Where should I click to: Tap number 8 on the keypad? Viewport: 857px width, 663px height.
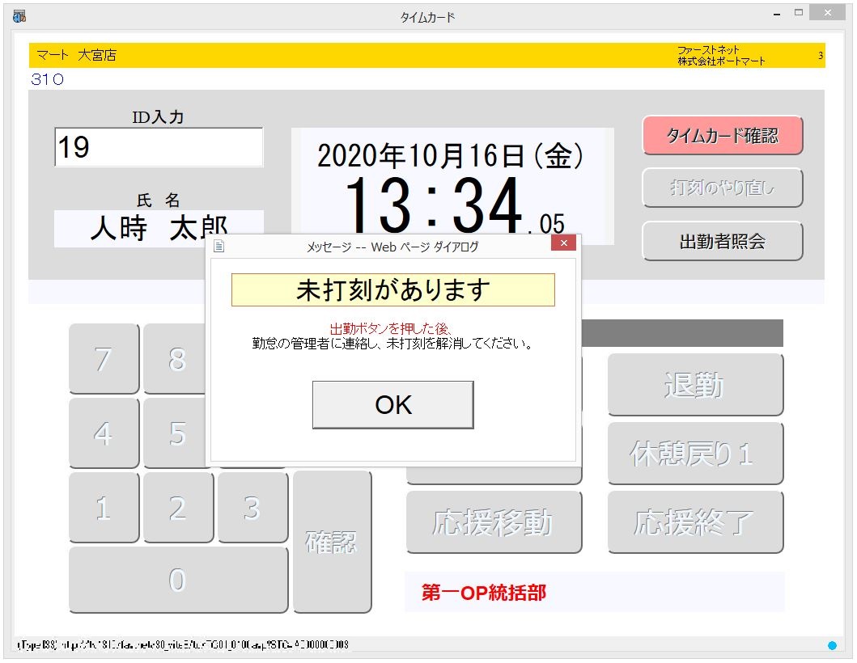click(x=175, y=359)
